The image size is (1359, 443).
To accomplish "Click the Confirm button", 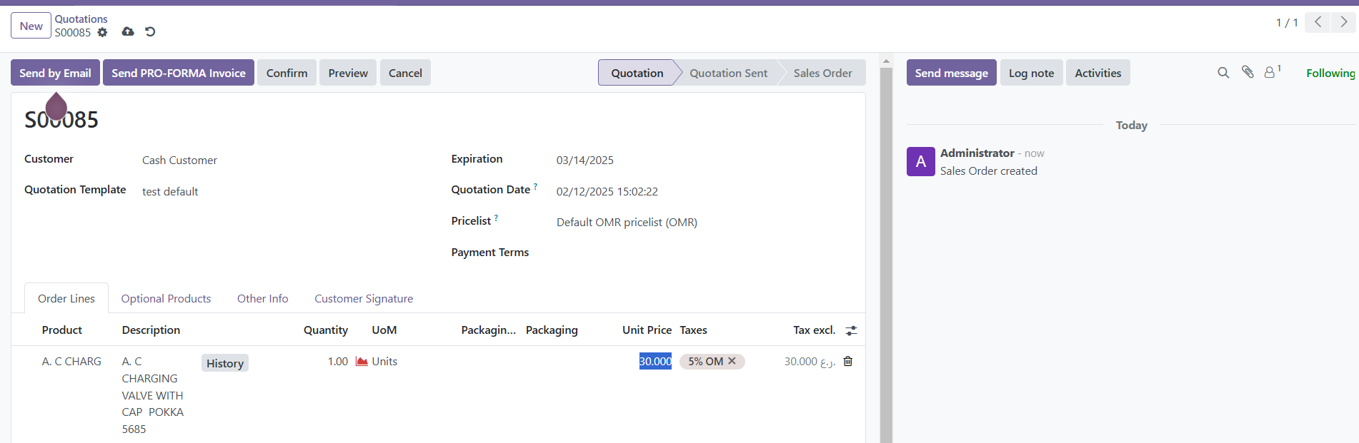I will coord(287,73).
